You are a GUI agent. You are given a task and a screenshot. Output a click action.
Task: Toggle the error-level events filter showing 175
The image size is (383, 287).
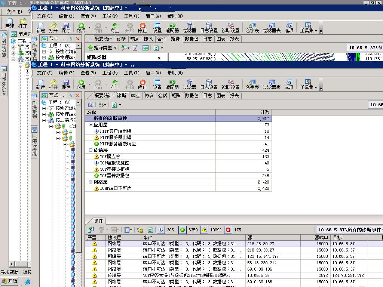click(x=228, y=230)
